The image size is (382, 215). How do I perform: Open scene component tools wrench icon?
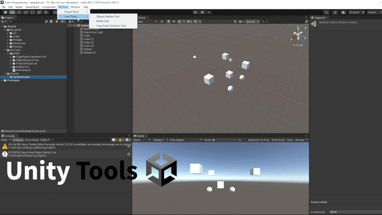point(235,21)
